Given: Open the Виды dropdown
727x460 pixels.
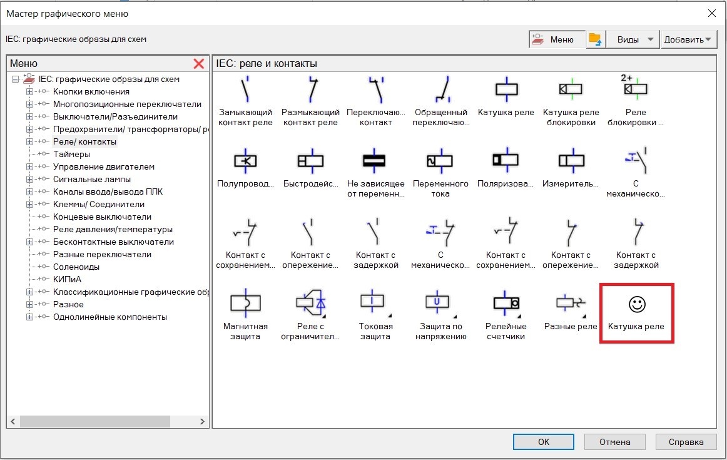Looking at the screenshot, I should tap(633, 39).
